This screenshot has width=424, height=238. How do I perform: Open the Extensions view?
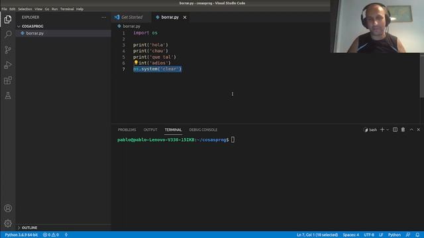8,80
